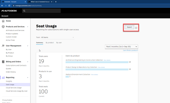The image size is (170, 103).
Task: Switch to the By product tab
Action: 50,43
